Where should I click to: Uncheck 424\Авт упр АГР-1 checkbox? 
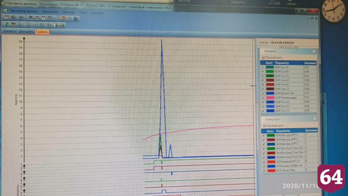tap(263, 135)
